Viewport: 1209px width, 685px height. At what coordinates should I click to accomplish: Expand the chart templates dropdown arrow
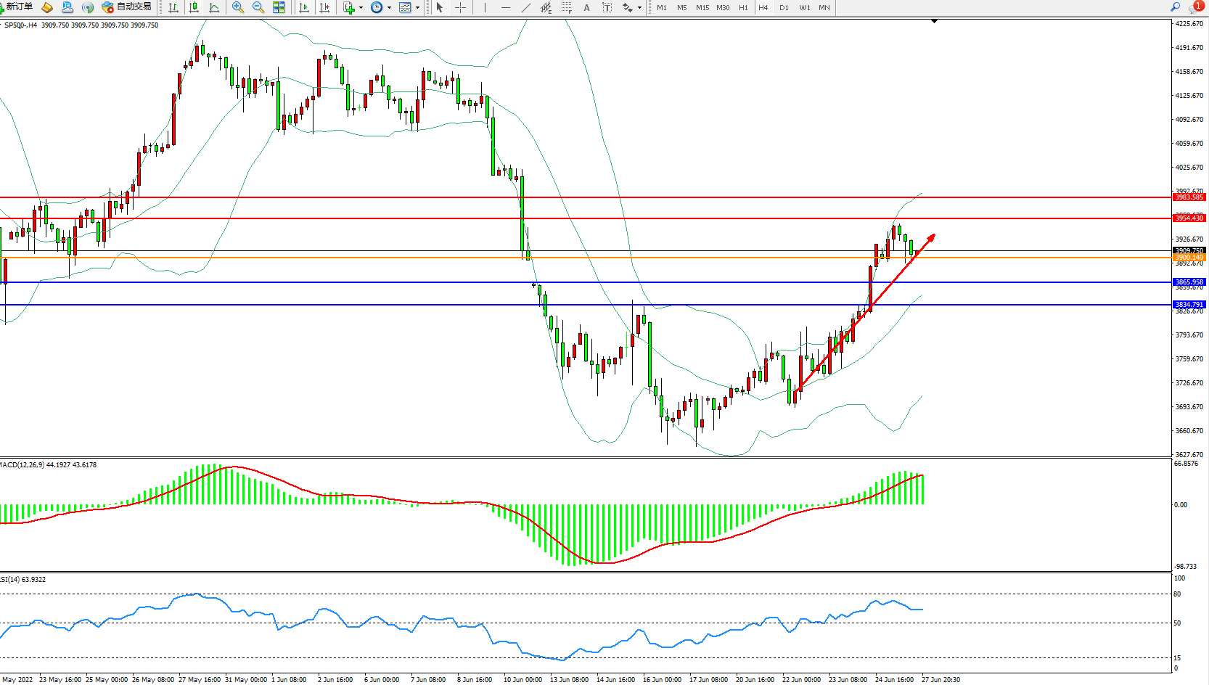pyautogui.click(x=417, y=8)
